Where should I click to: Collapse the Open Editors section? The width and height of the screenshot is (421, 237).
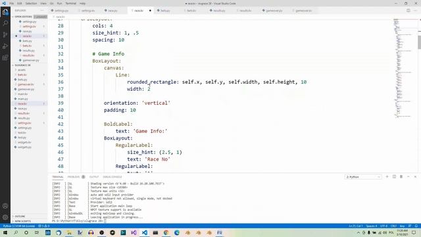tap(22, 16)
